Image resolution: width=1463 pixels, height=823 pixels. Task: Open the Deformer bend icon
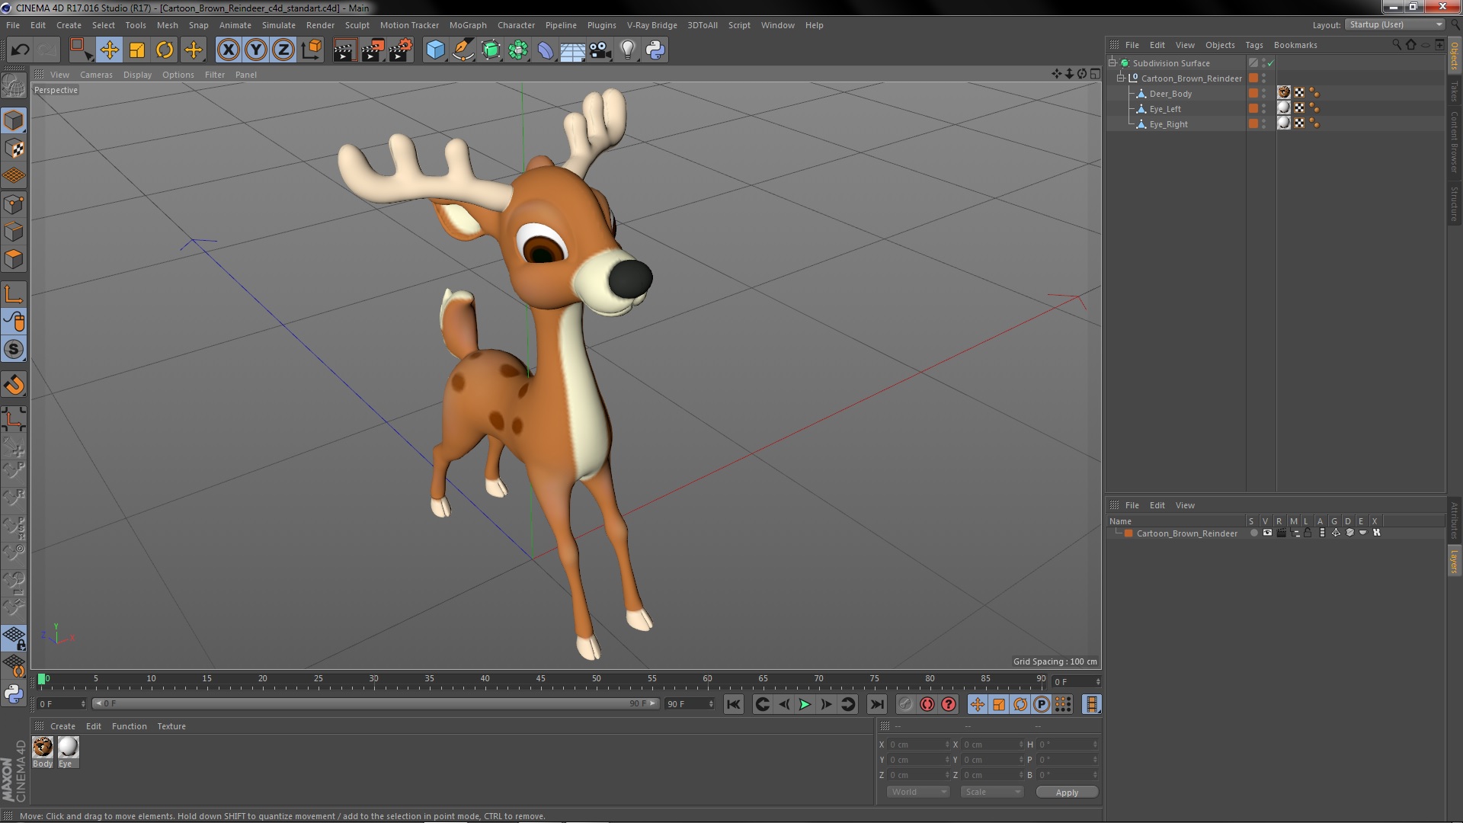[546, 50]
